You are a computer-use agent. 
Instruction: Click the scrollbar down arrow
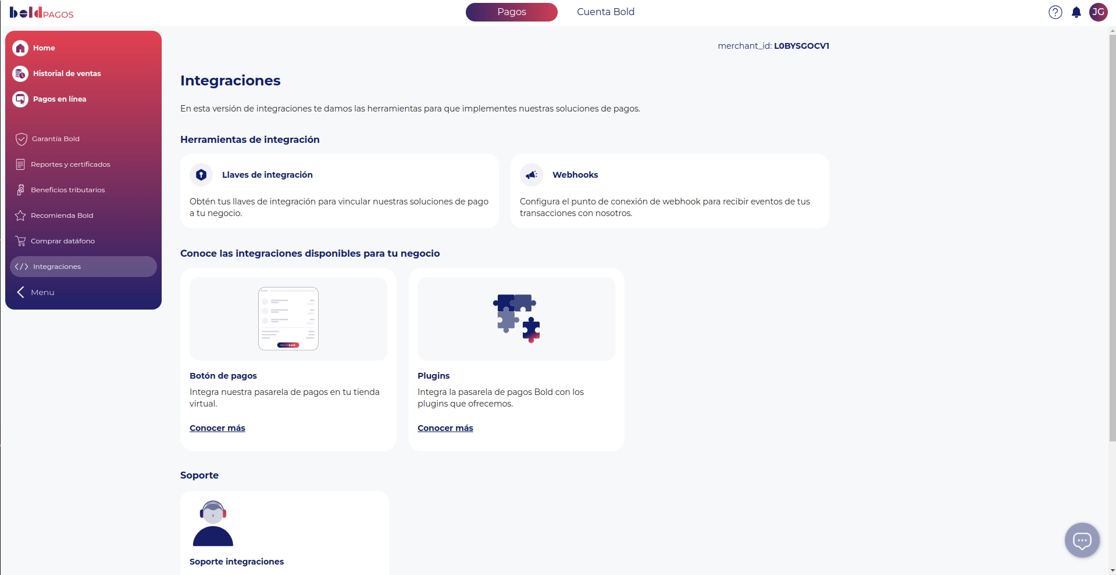tap(1112, 570)
